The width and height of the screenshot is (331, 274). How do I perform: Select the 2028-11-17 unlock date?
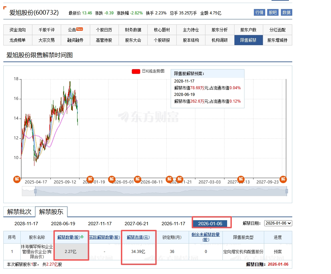tap(26, 224)
